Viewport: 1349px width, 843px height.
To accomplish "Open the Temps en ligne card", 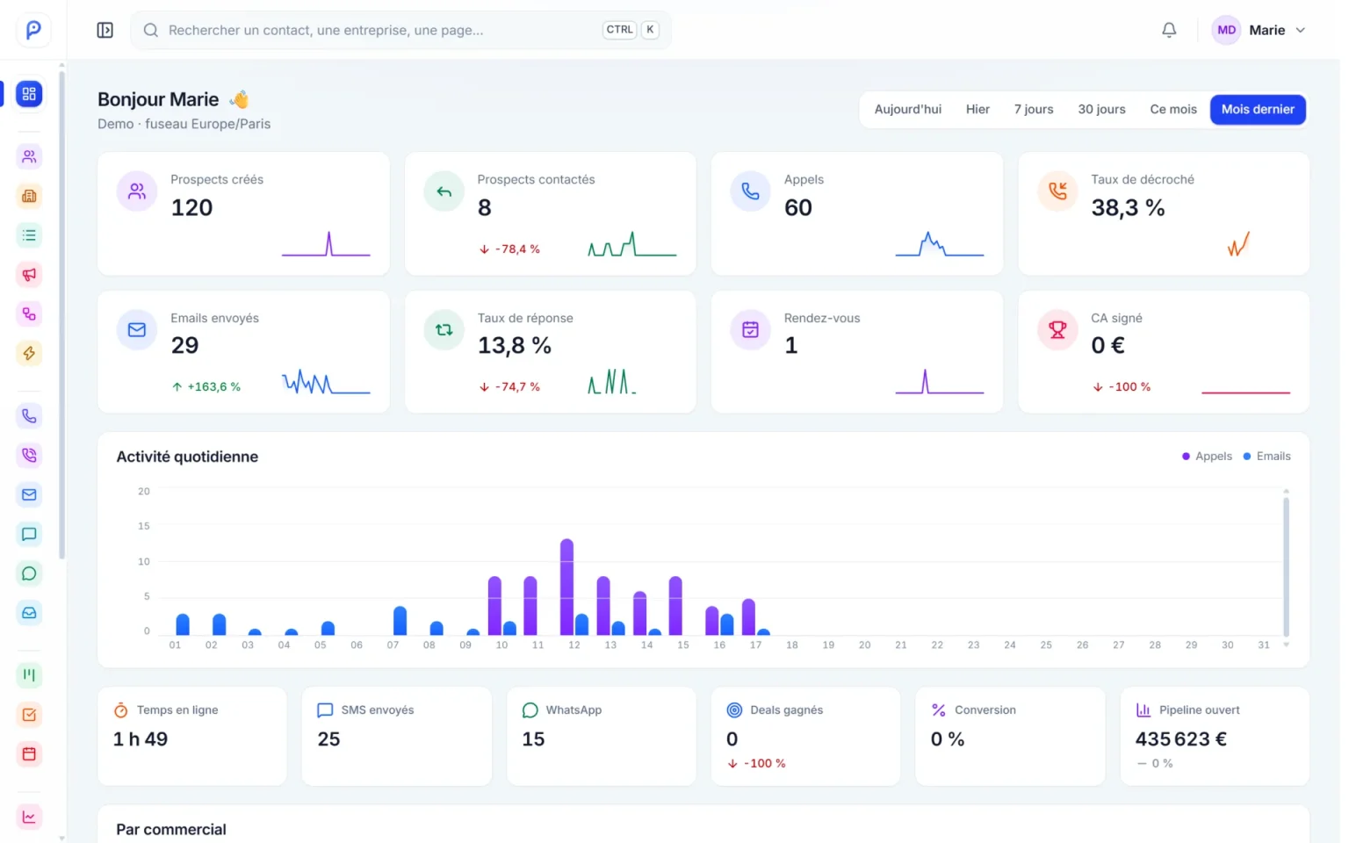I will (x=192, y=736).
